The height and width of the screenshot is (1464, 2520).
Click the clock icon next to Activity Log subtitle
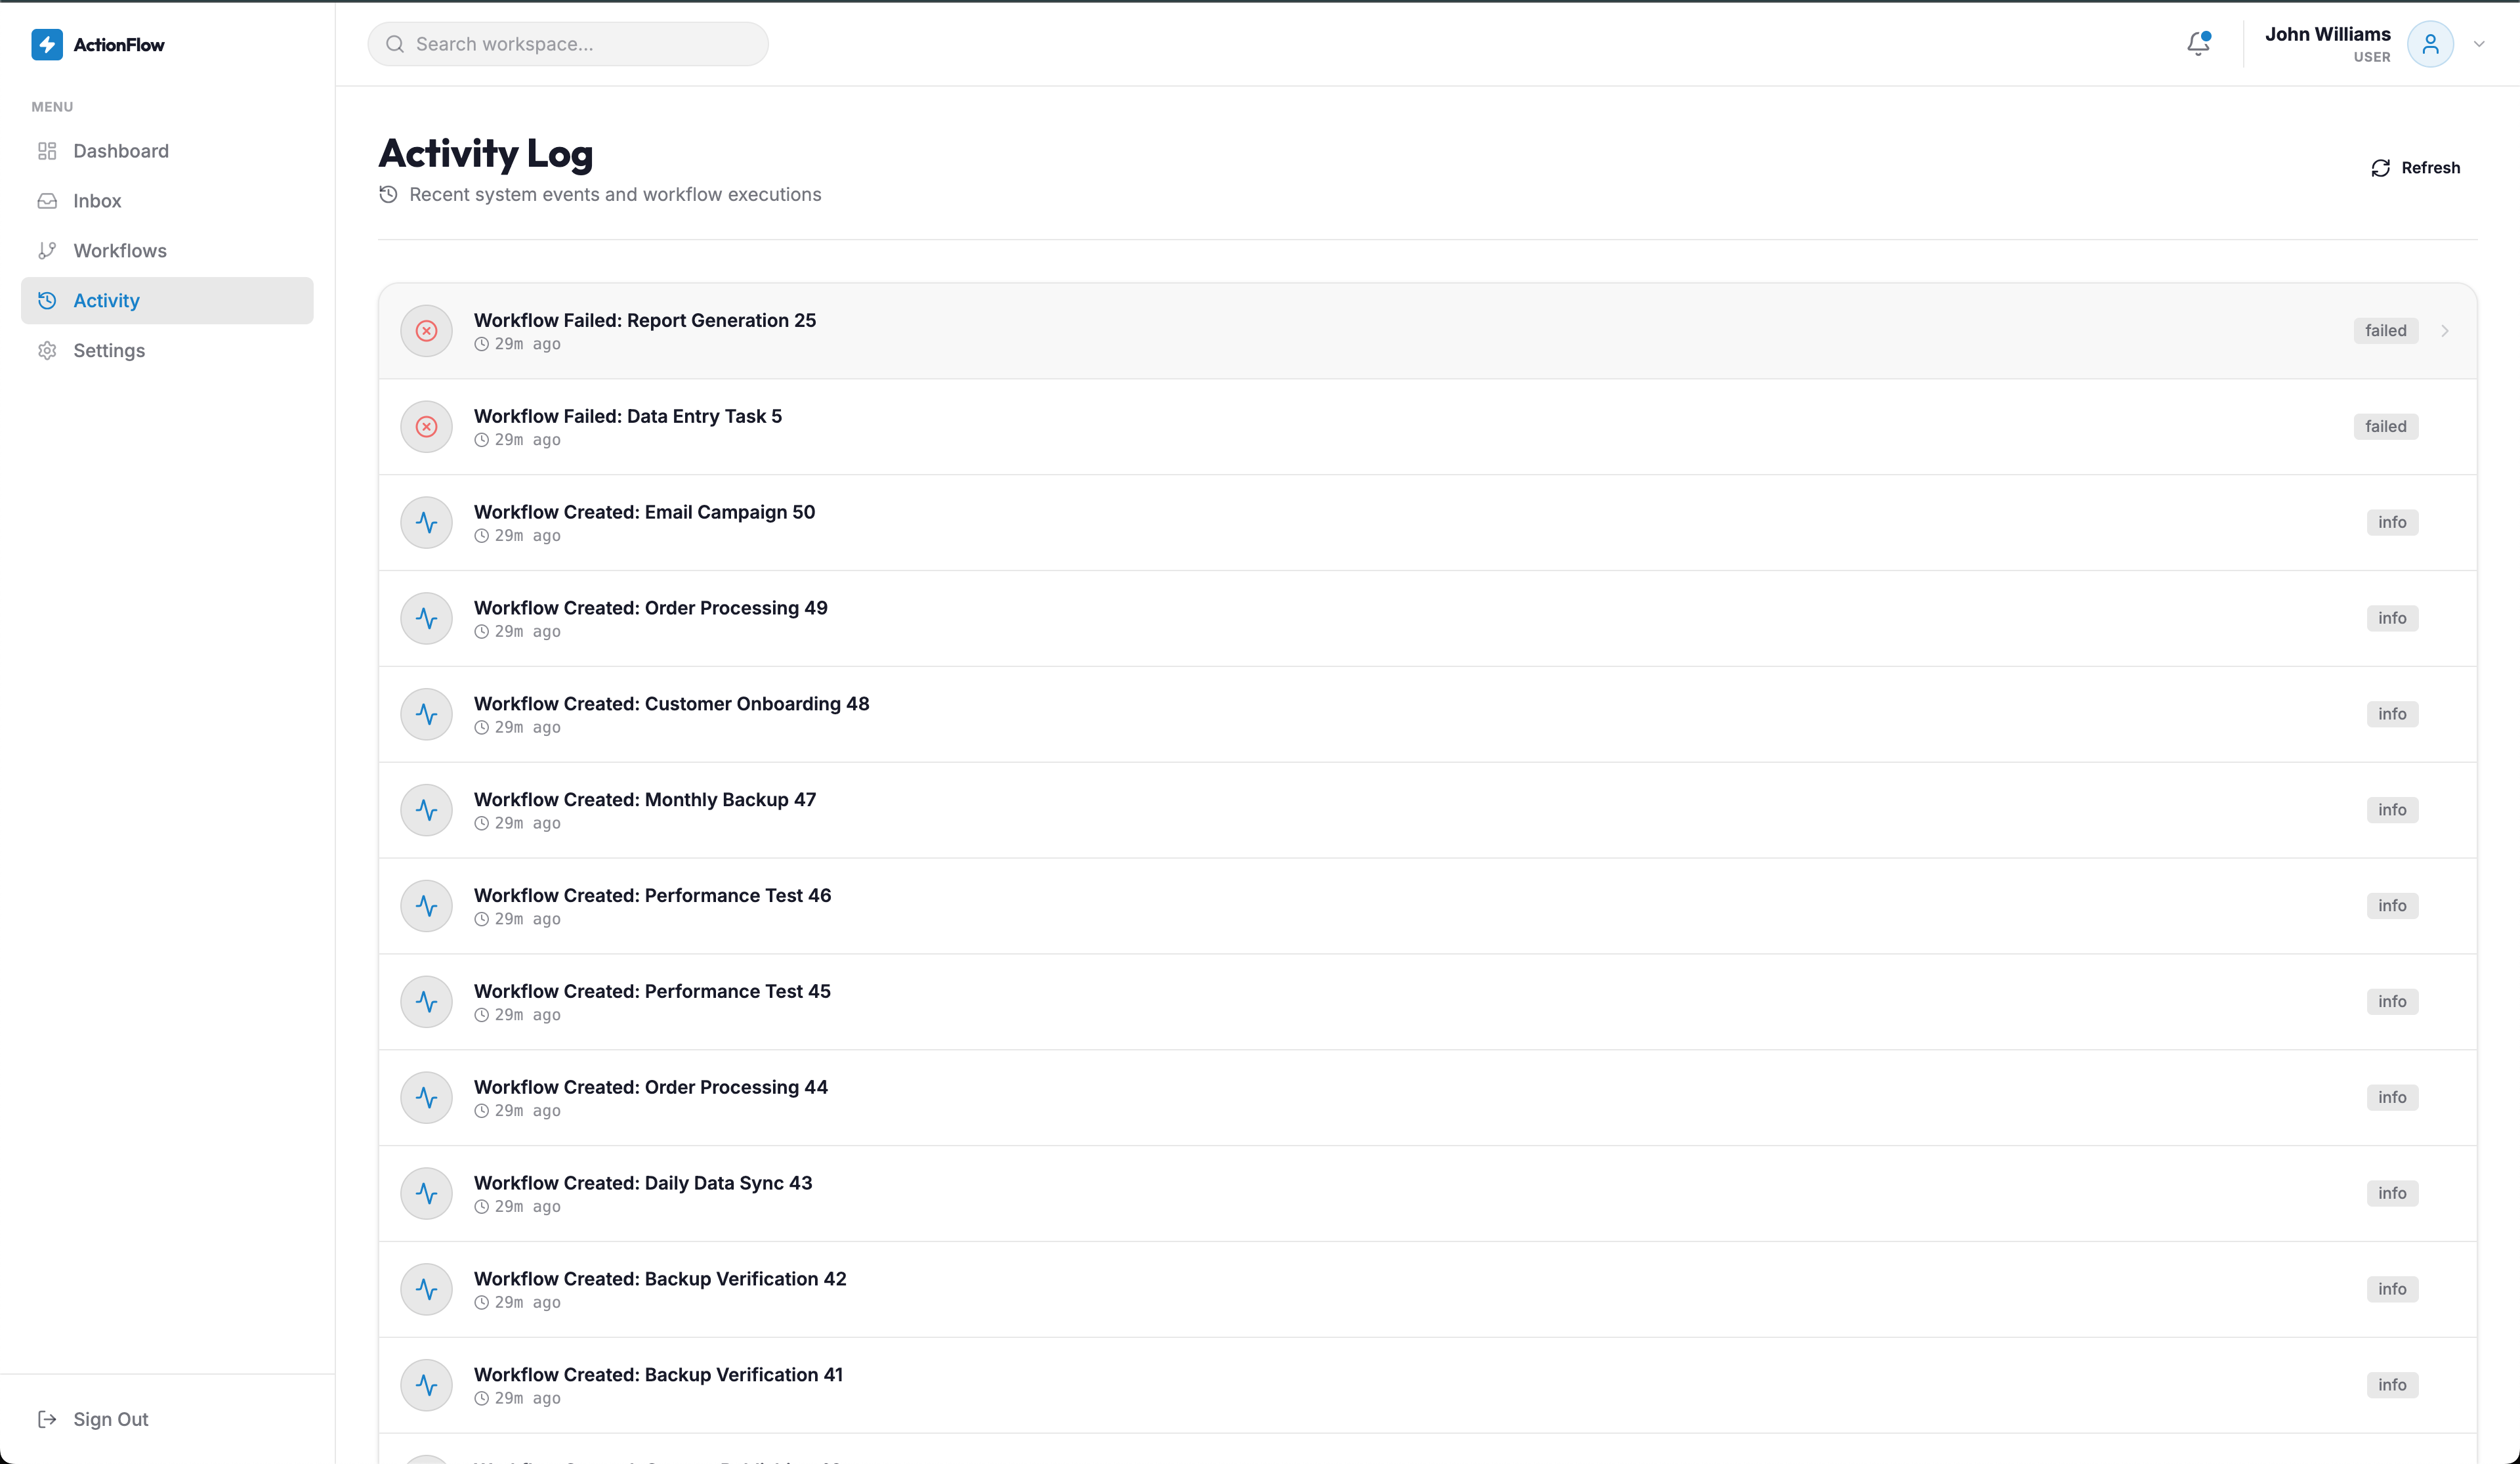(388, 194)
